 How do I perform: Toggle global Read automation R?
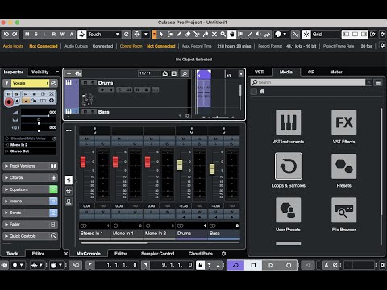click(x=54, y=35)
